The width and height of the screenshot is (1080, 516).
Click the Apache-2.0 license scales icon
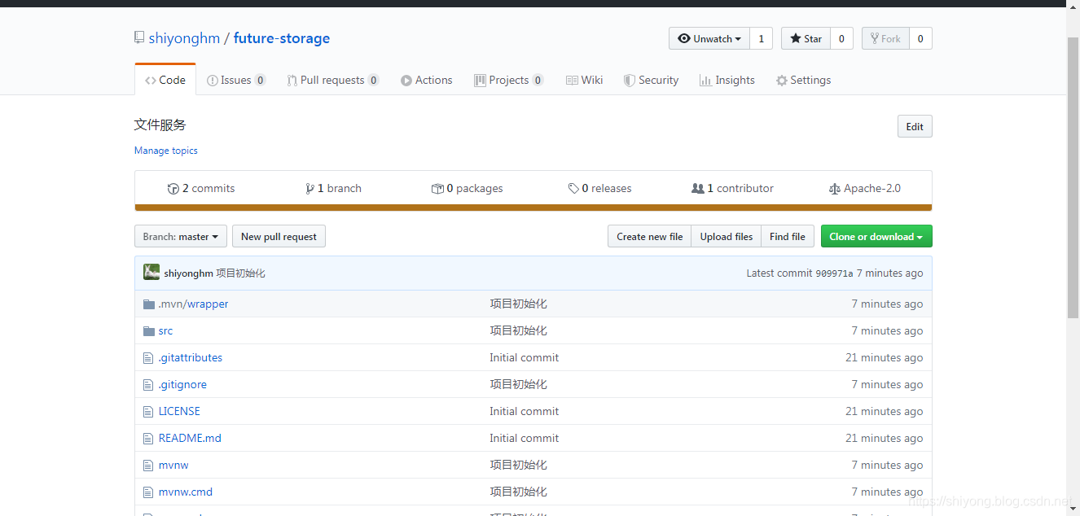tap(835, 188)
